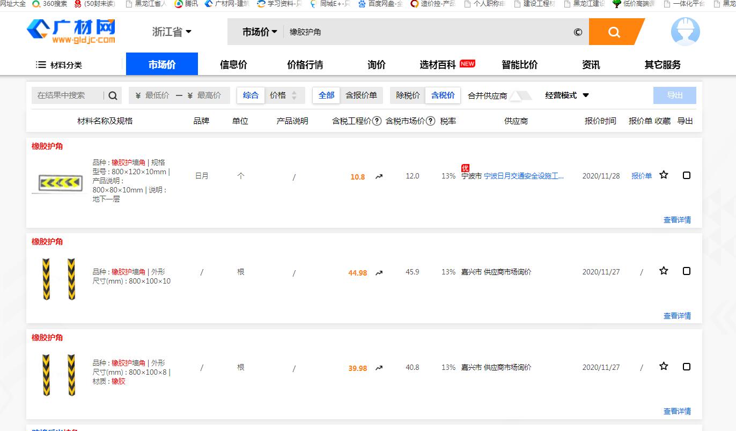Screen dimensions: 736x431
Task: Click the 广材网 logo
Action: tap(71, 32)
